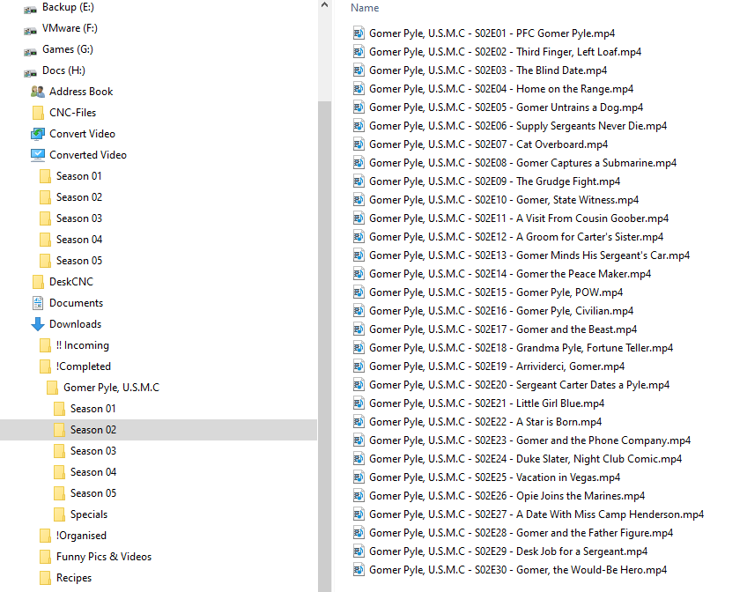Click the scrollbar up arrow

[326, 6]
